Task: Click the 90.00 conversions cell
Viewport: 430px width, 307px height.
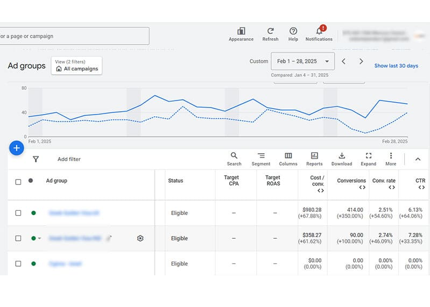Action: [356, 235]
